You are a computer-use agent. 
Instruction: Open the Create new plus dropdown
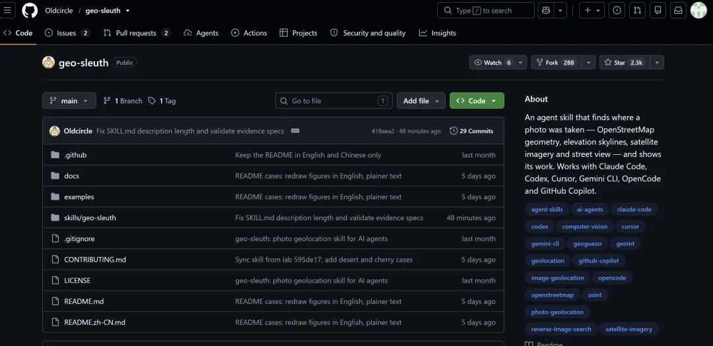pyautogui.click(x=592, y=10)
